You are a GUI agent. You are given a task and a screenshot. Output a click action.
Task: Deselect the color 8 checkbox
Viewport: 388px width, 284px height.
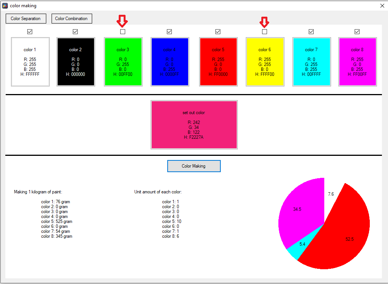click(x=357, y=32)
